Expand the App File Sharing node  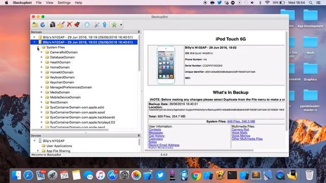pos(38,151)
